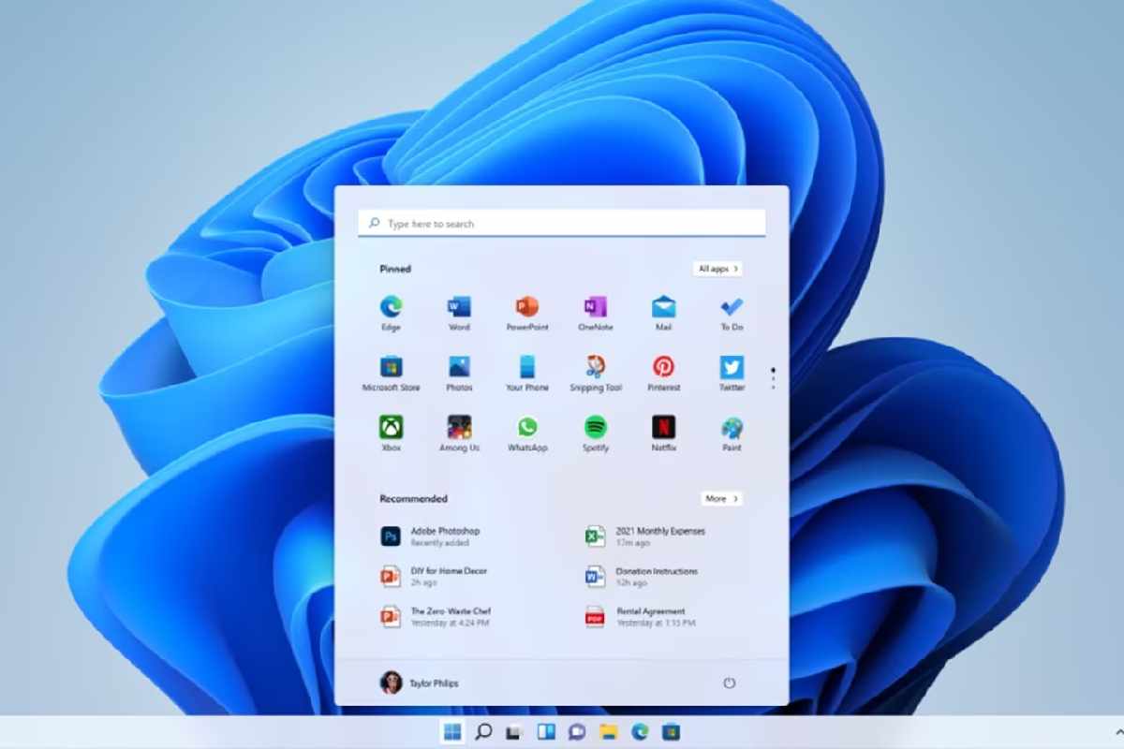Click the Edge icon on the taskbar

640,732
